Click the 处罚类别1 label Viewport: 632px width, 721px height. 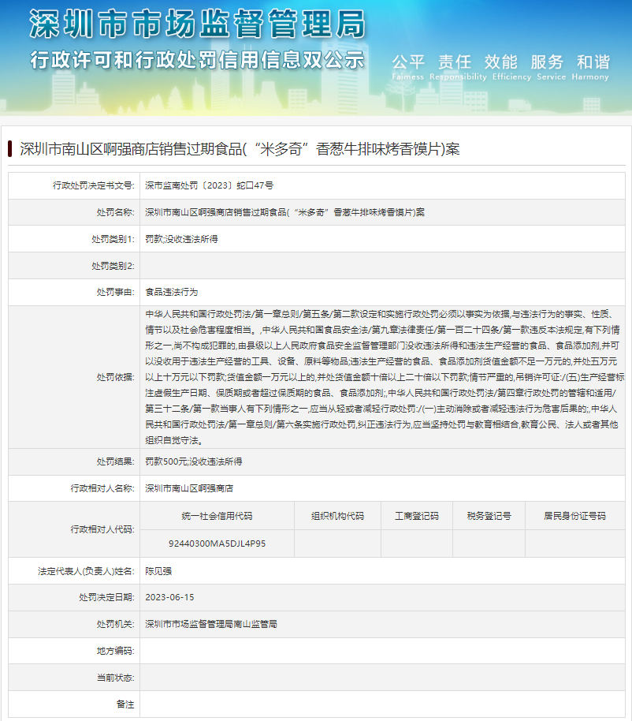113,239
